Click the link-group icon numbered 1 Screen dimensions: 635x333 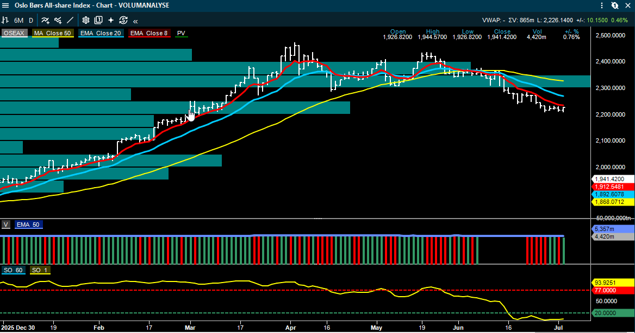[x=615, y=5]
